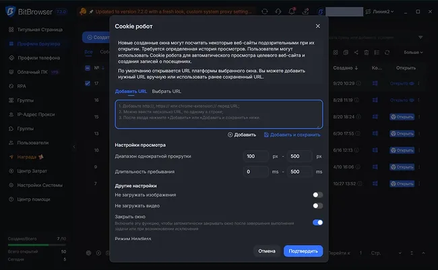Image resolution: width=438 pixels, height=270 pixels.
Task: Collapse the sidebar with chevron handle
Action: (x=74, y=147)
